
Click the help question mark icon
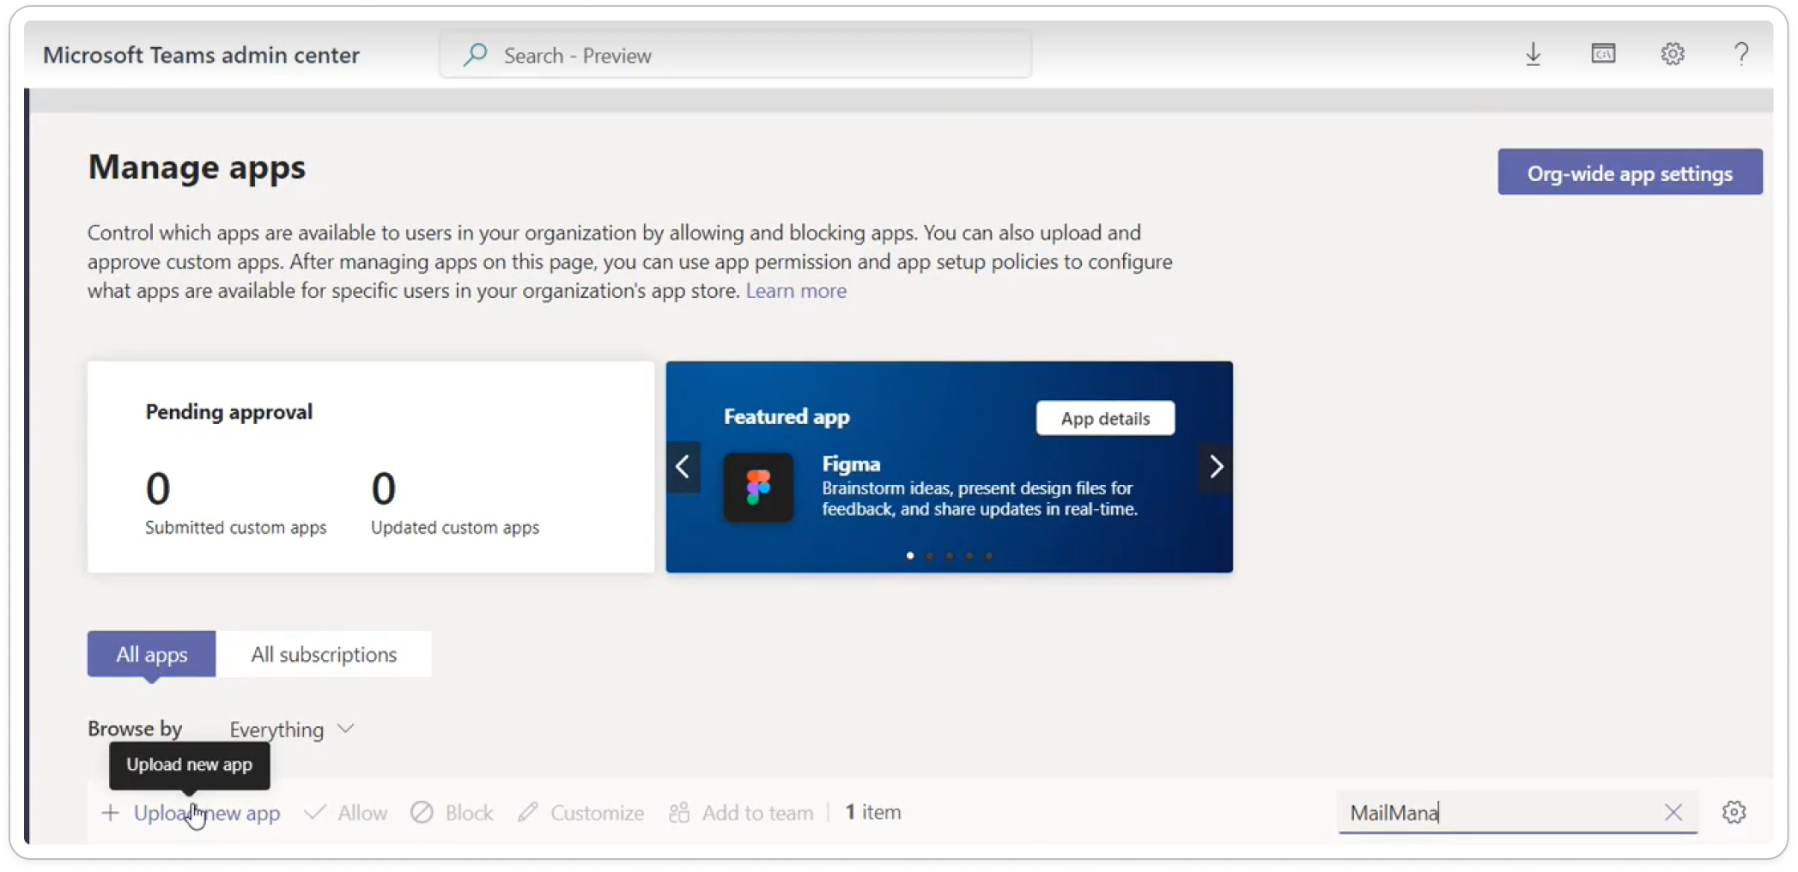1740,54
